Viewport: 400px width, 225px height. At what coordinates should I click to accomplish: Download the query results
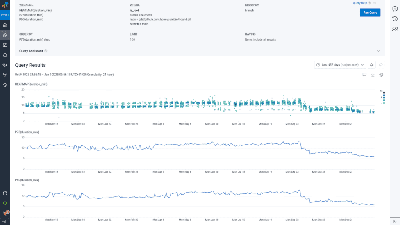[x=373, y=75]
